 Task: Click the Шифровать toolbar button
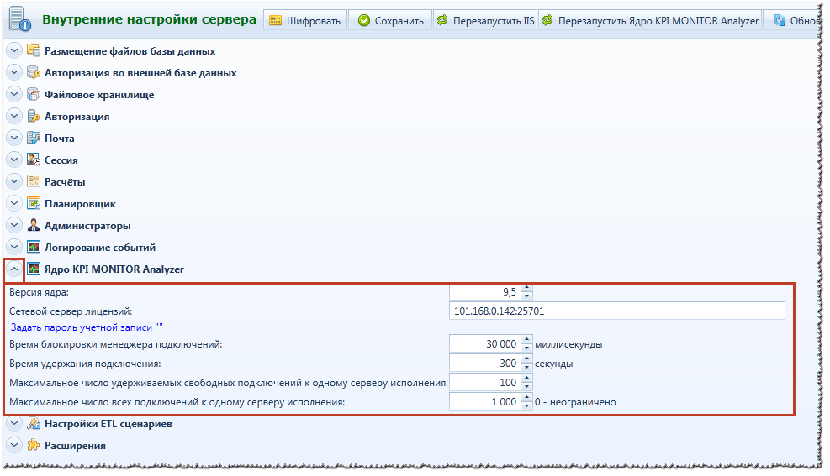click(305, 21)
